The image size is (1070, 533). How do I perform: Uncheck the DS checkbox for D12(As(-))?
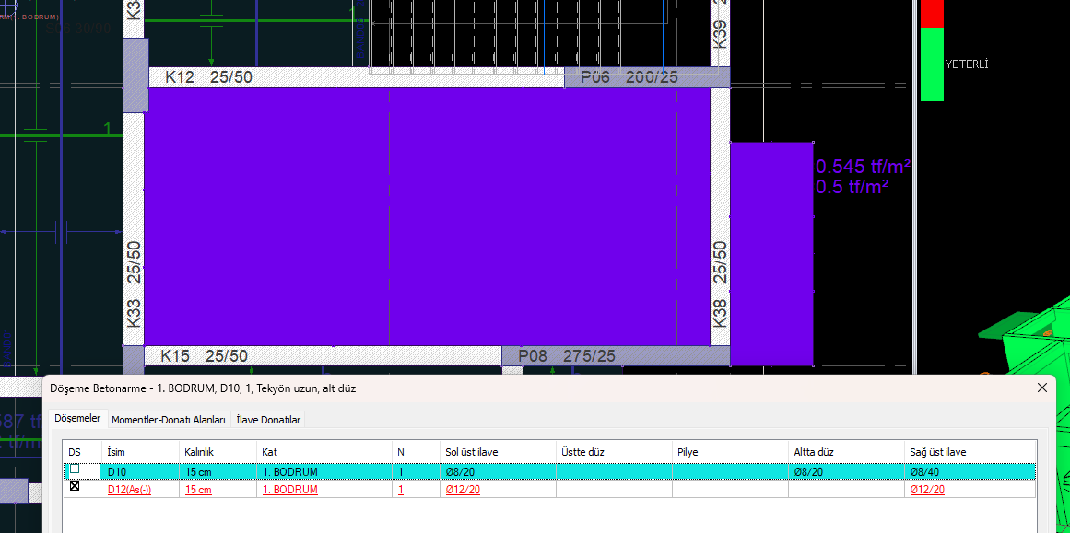point(75,487)
